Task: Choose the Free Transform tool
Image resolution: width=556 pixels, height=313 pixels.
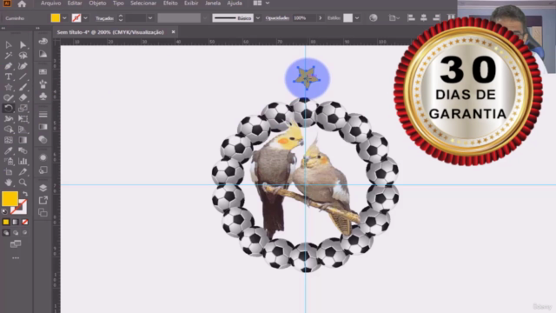Action: click(23, 119)
